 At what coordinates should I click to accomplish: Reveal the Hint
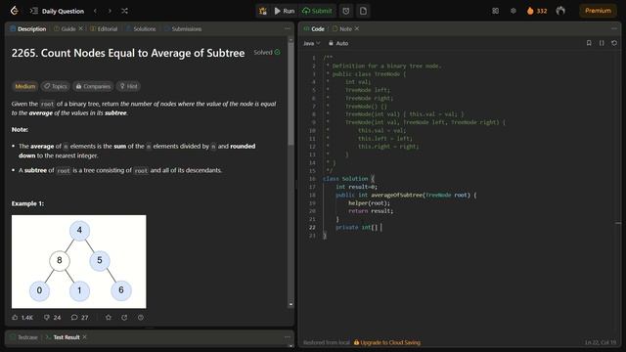click(x=128, y=86)
